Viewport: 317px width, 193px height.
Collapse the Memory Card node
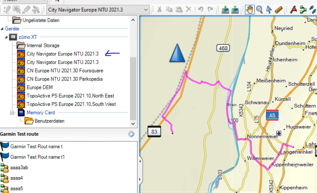click(12, 112)
